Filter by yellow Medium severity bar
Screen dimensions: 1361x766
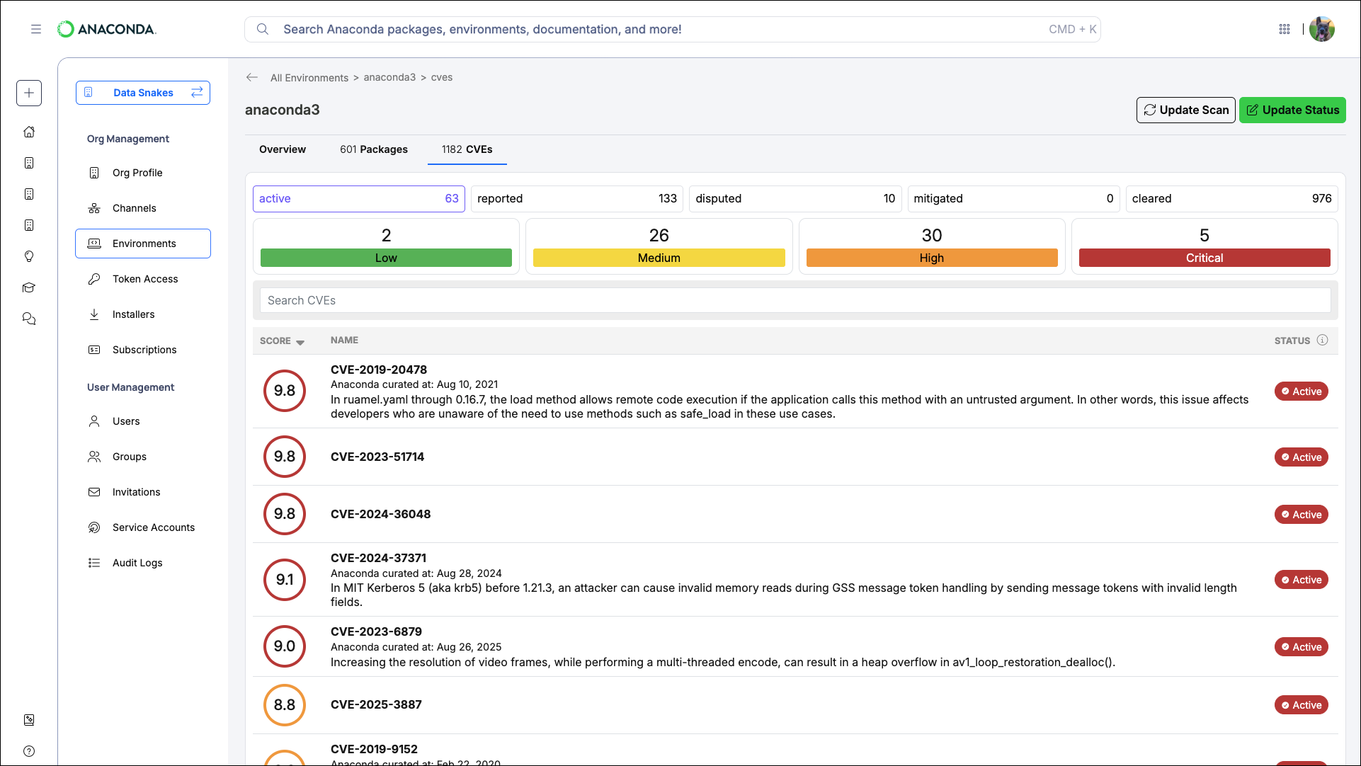coord(659,258)
